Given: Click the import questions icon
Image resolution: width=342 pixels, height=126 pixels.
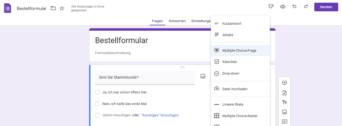Looking at the screenshot, I should click(x=284, y=93).
